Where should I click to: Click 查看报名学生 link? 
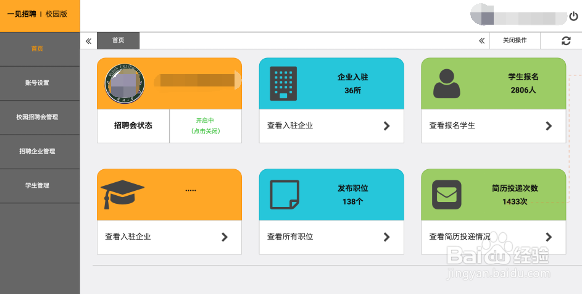(x=452, y=125)
